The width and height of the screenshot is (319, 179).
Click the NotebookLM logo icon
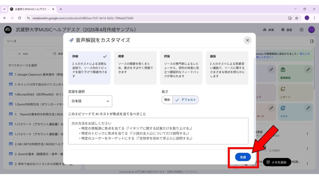tap(8, 30)
